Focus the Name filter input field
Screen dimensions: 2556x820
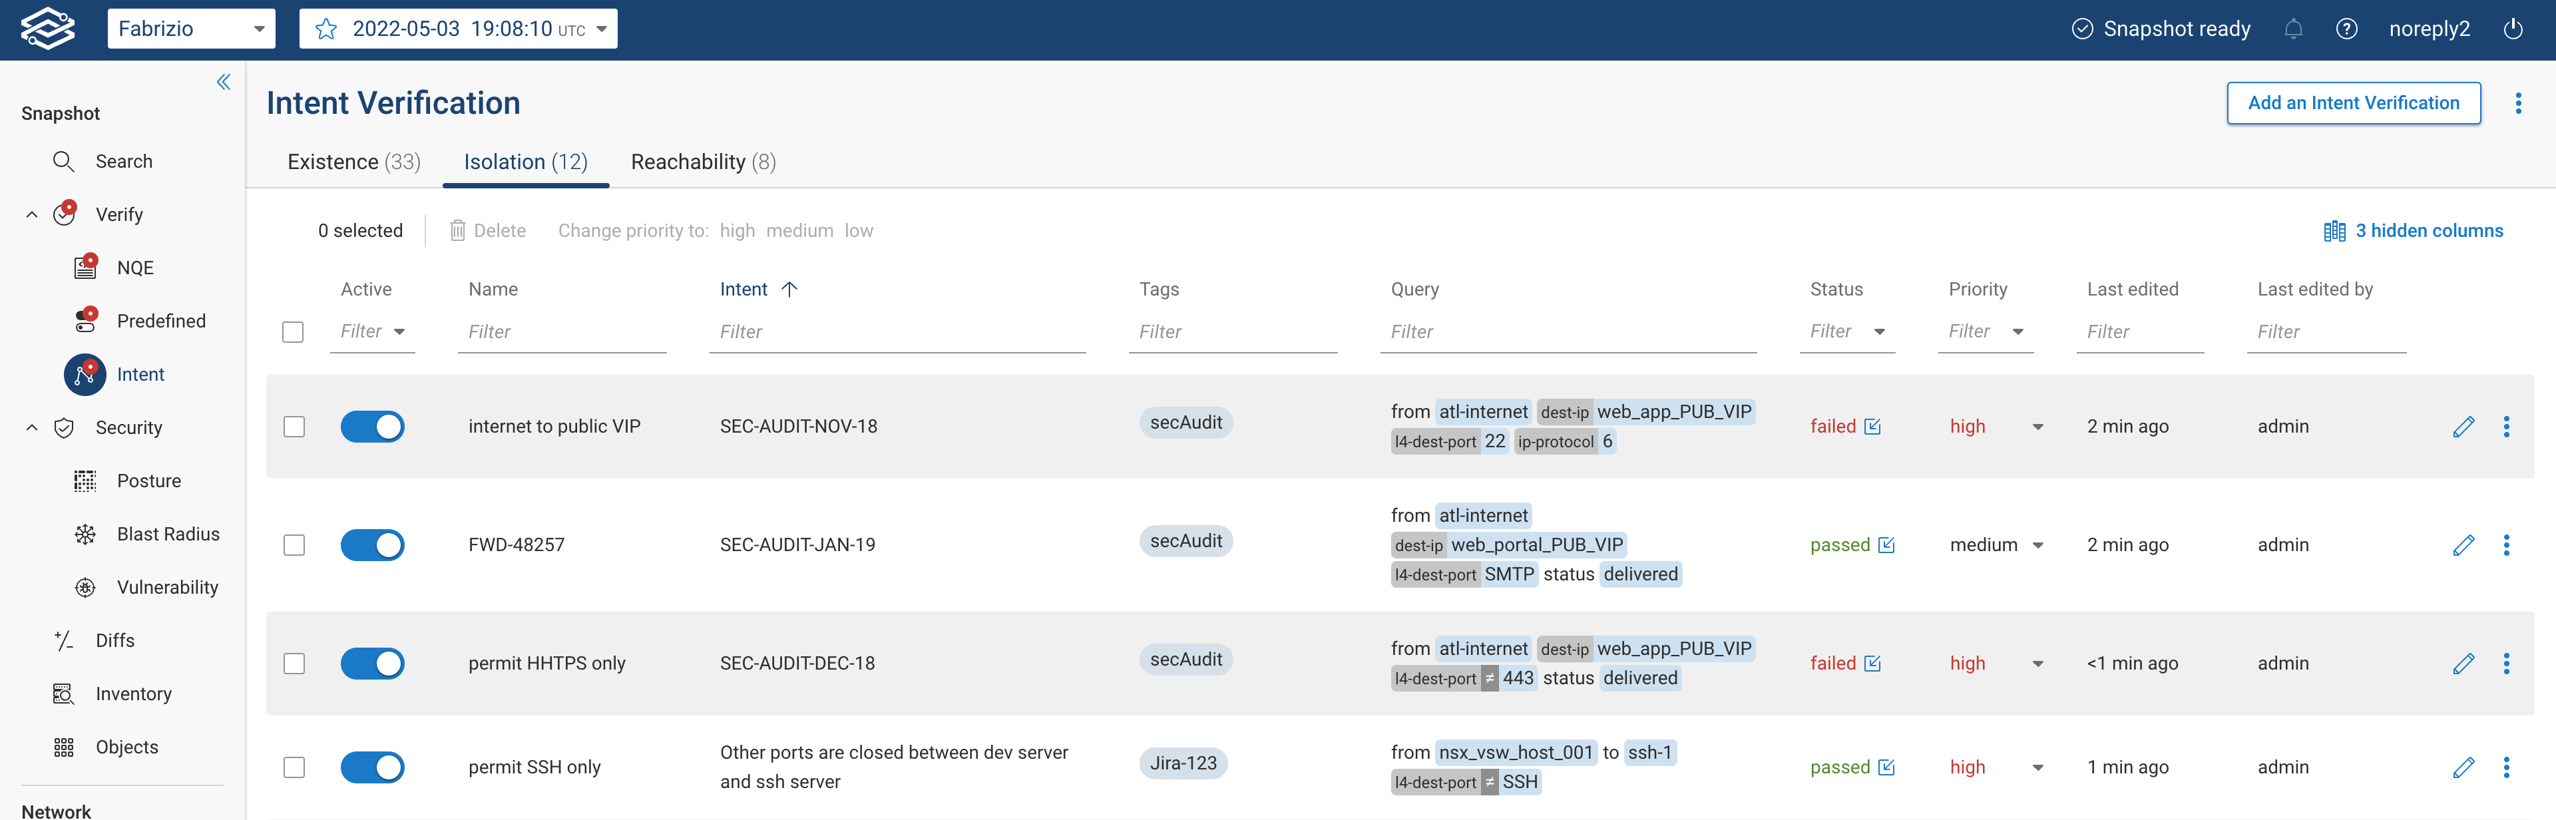click(x=560, y=331)
